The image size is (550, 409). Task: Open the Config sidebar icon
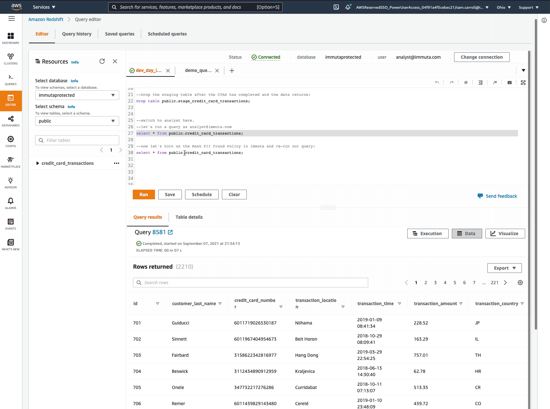pyautogui.click(x=11, y=141)
